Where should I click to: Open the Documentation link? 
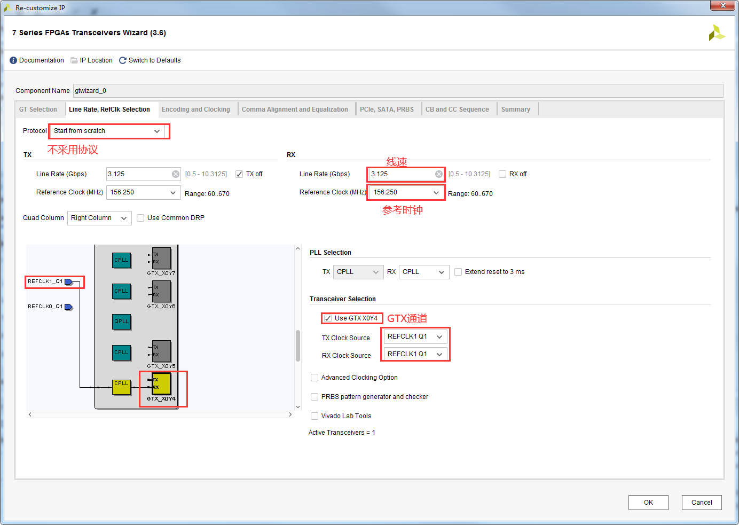point(42,60)
